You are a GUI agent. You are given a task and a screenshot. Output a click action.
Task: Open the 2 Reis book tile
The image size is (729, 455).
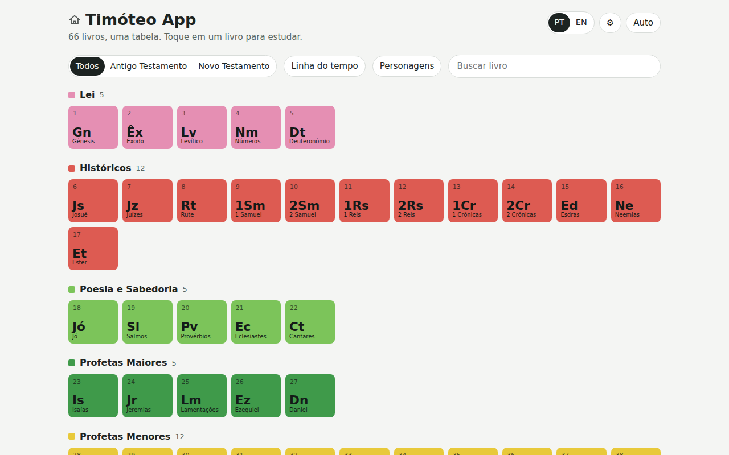point(419,201)
